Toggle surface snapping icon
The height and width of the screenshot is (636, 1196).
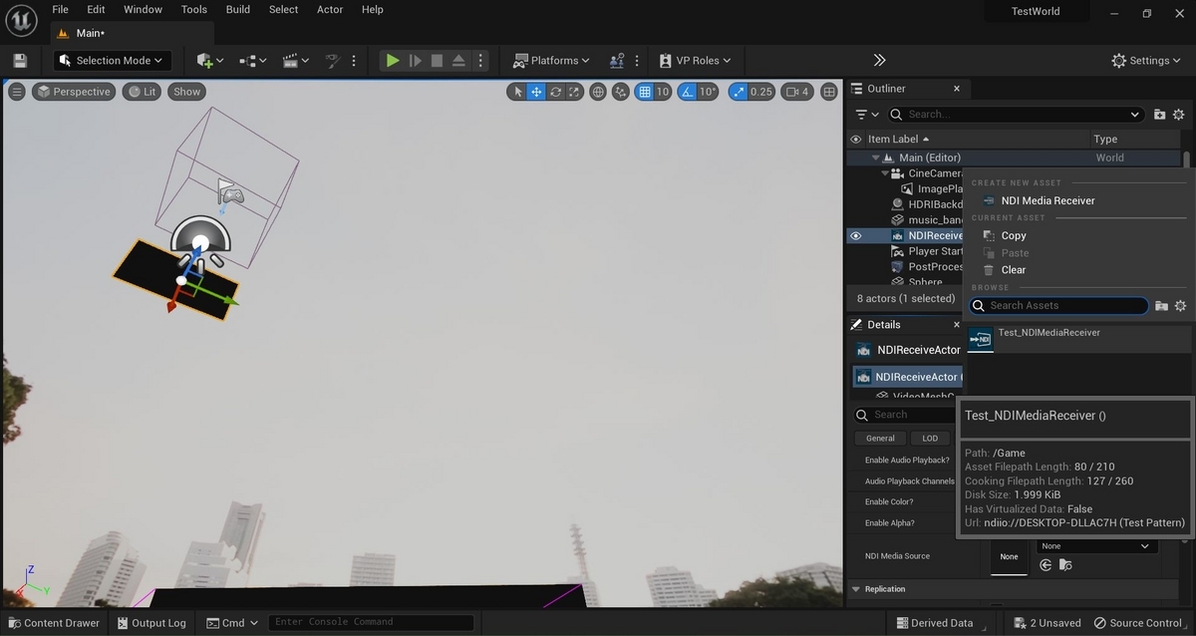621,92
